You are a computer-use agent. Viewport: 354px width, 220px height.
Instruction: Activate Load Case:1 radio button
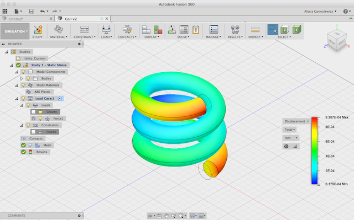[60, 99]
